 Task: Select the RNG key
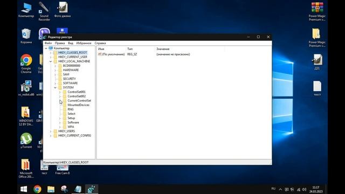point(71,109)
